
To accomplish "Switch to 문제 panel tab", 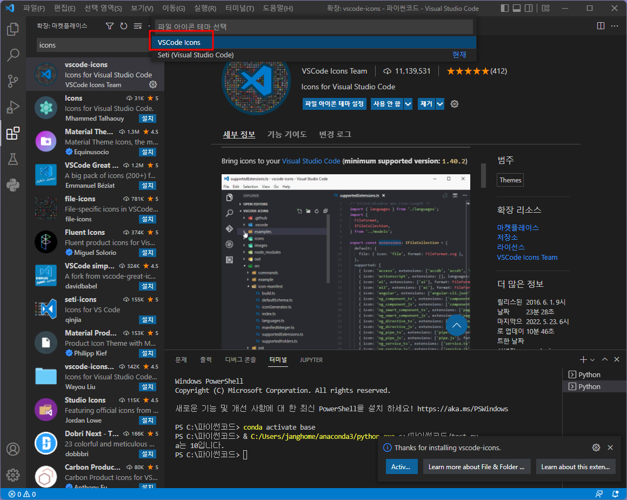I will coord(181,359).
